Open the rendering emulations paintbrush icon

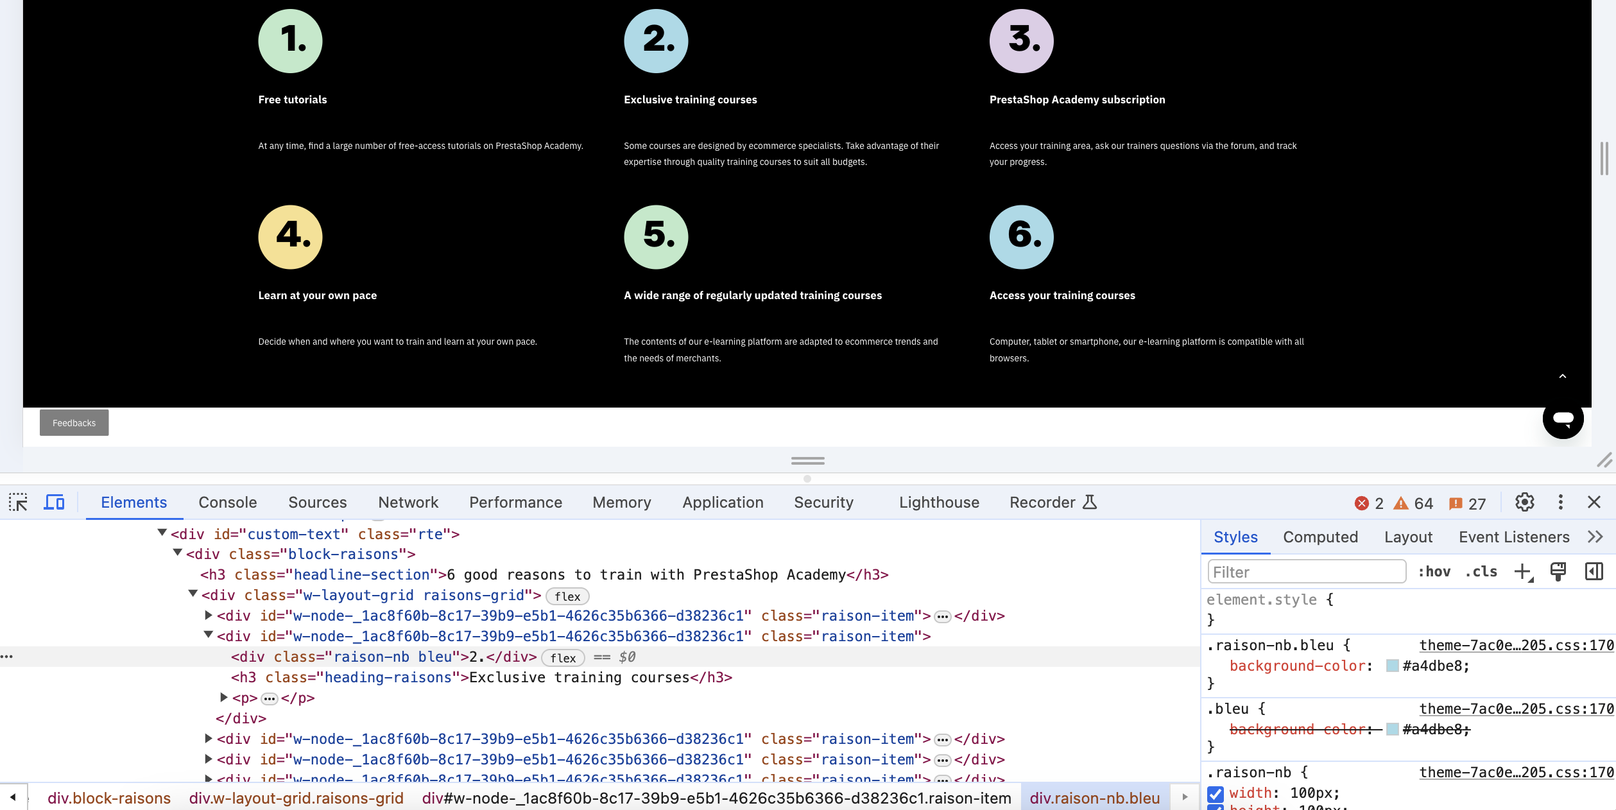pos(1558,571)
